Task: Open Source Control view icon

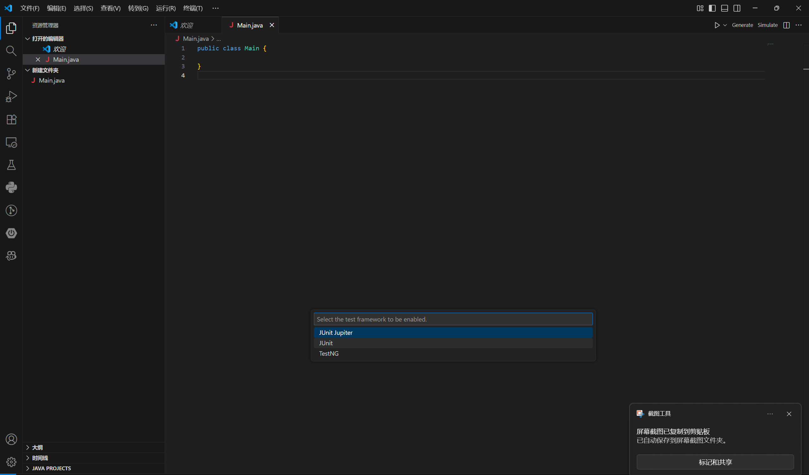Action: [x=11, y=74]
